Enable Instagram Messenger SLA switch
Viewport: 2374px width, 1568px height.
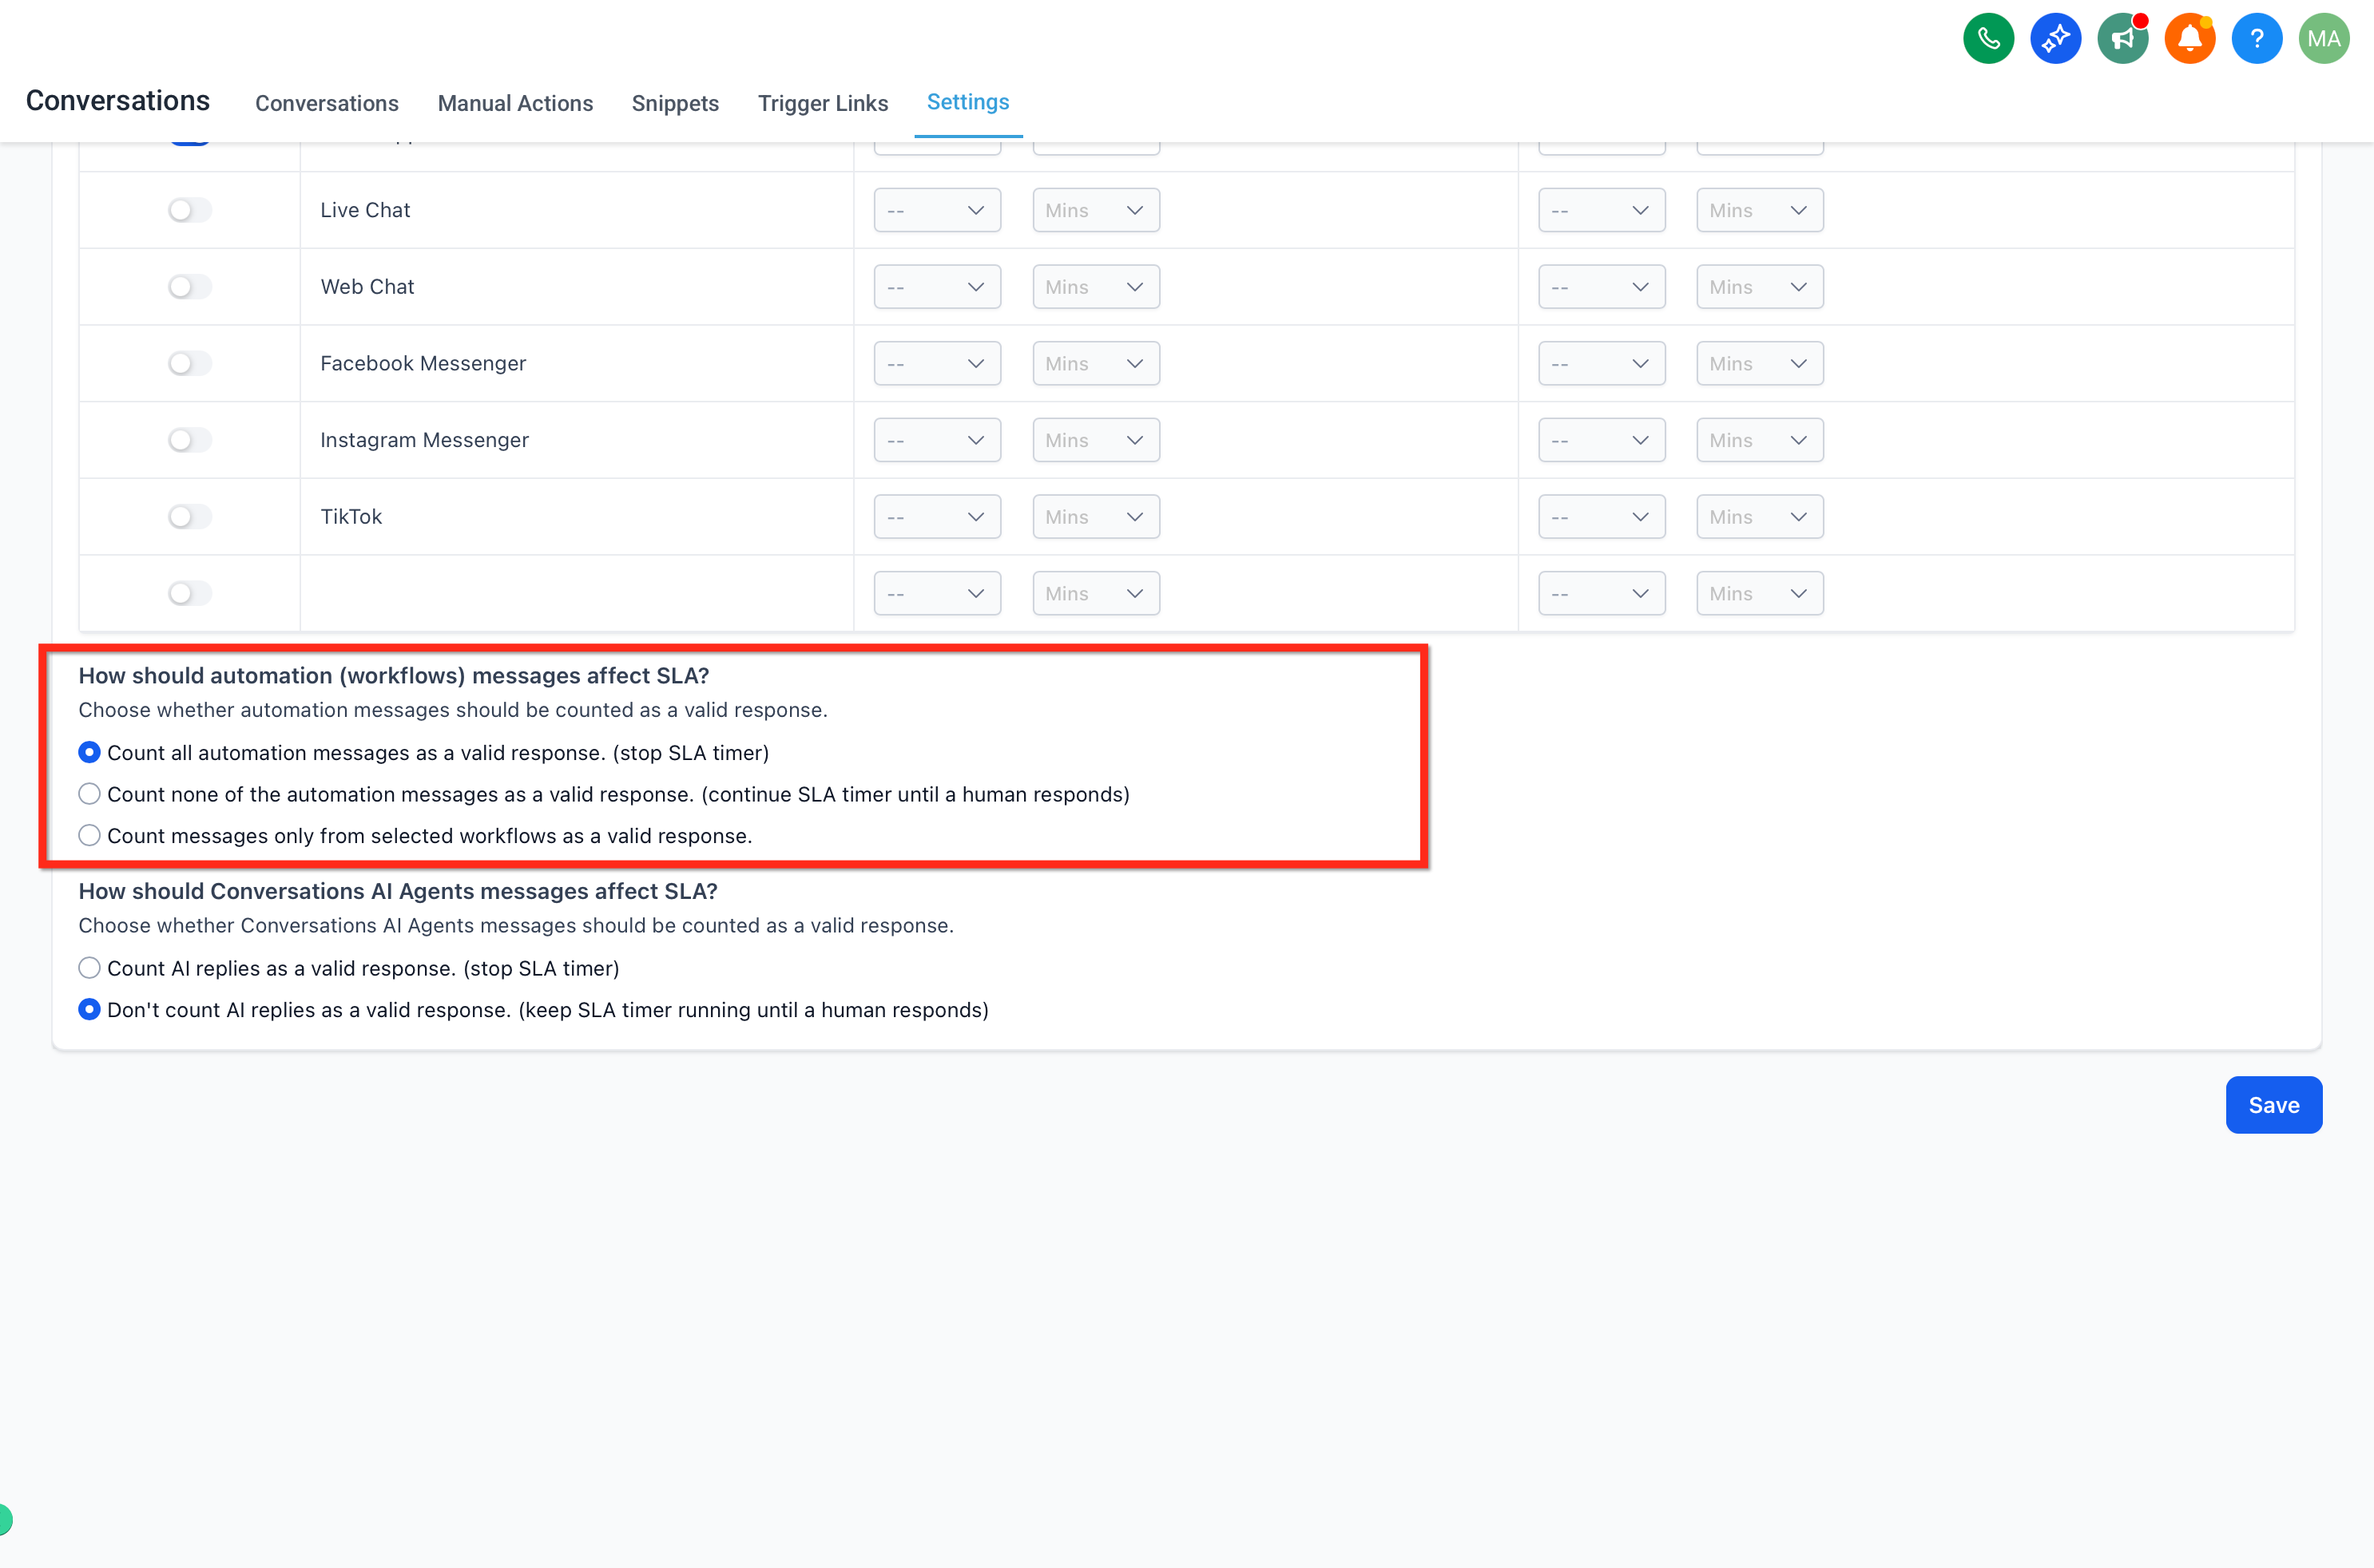[189, 440]
